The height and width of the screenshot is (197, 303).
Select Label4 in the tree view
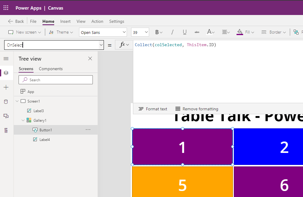pos(56,139)
